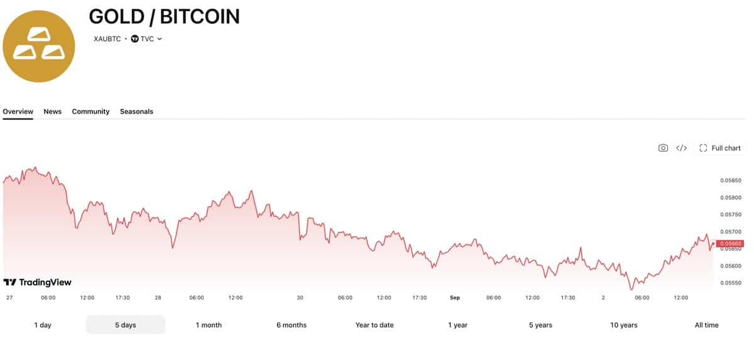
Task: Select the Overview tab
Action: (18, 112)
